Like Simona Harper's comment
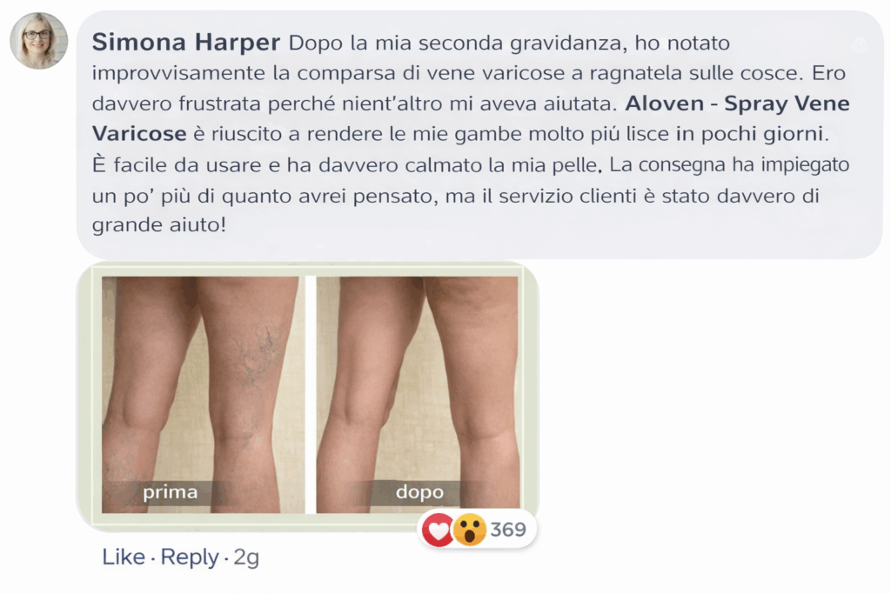Screen dimensions: 891x594 [x=124, y=557]
